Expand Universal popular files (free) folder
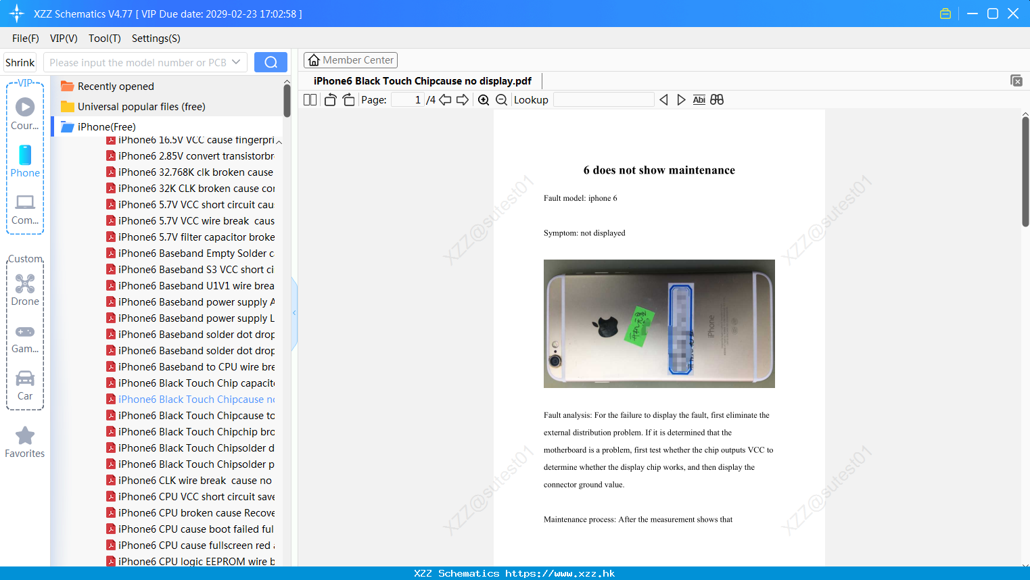1030x580 pixels. [133, 107]
